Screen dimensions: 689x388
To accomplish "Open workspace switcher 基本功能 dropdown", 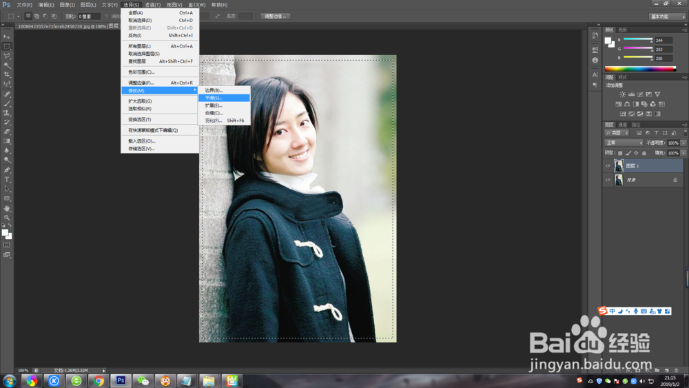I will (668, 17).
